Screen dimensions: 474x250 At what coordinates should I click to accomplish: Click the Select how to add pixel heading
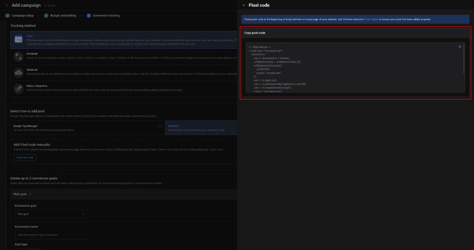click(x=27, y=111)
